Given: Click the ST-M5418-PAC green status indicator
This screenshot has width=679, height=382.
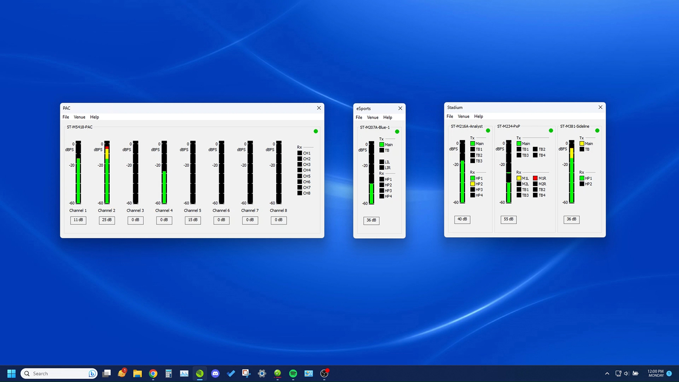Looking at the screenshot, I should (316, 131).
